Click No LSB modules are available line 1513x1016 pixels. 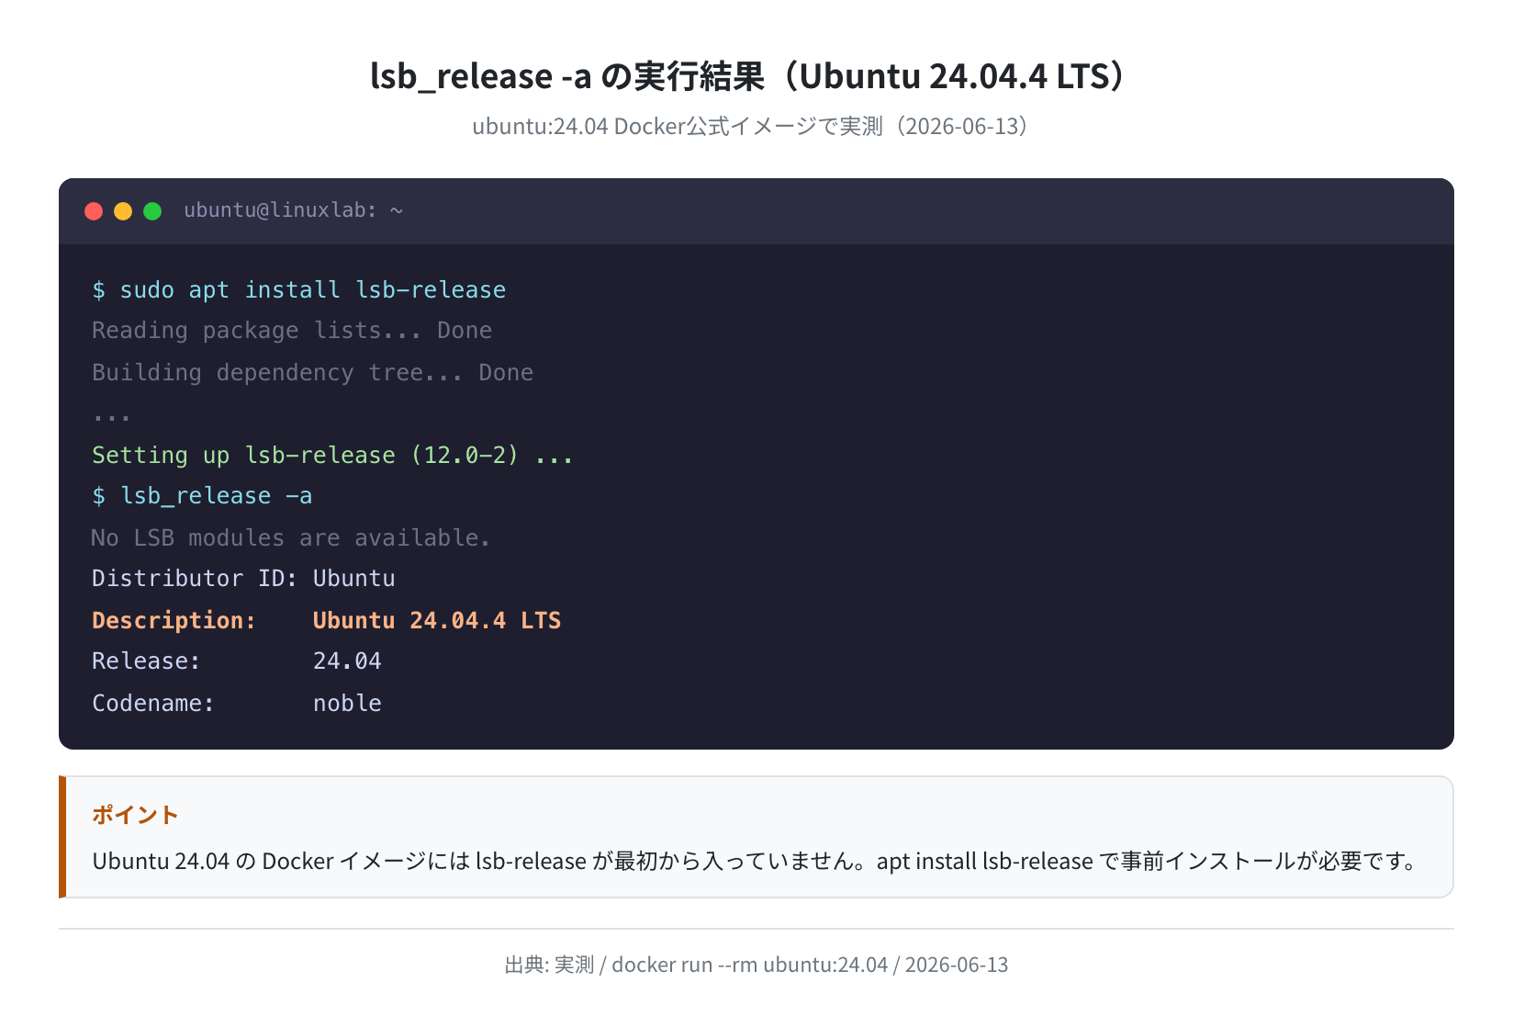pyautogui.click(x=291, y=537)
